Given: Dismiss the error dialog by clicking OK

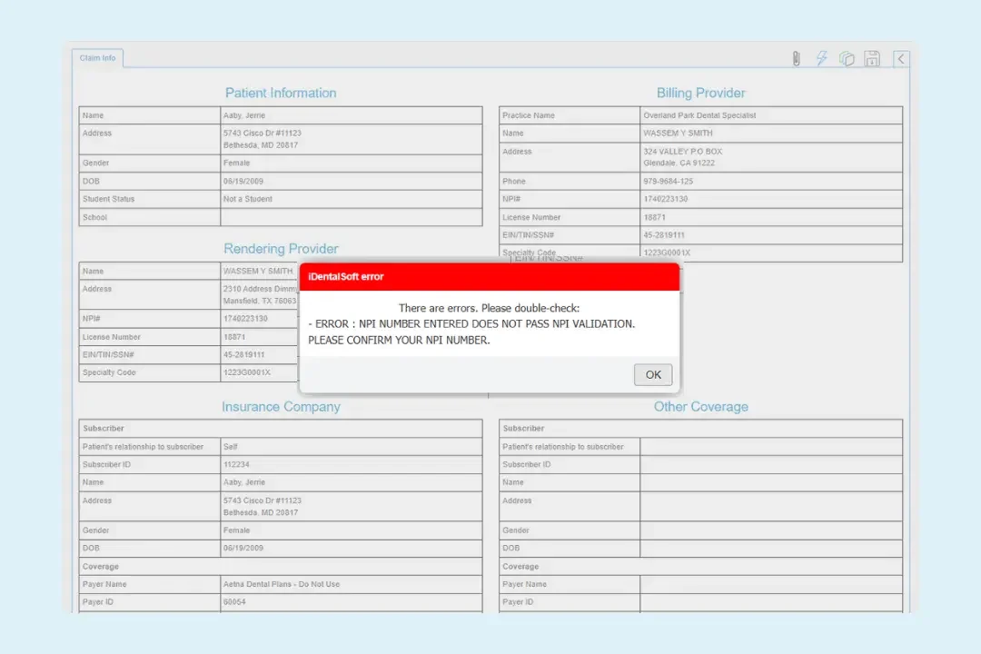Looking at the screenshot, I should (653, 374).
